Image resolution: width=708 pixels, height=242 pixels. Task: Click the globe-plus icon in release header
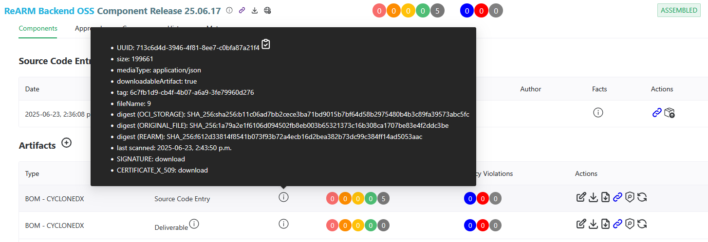[267, 10]
